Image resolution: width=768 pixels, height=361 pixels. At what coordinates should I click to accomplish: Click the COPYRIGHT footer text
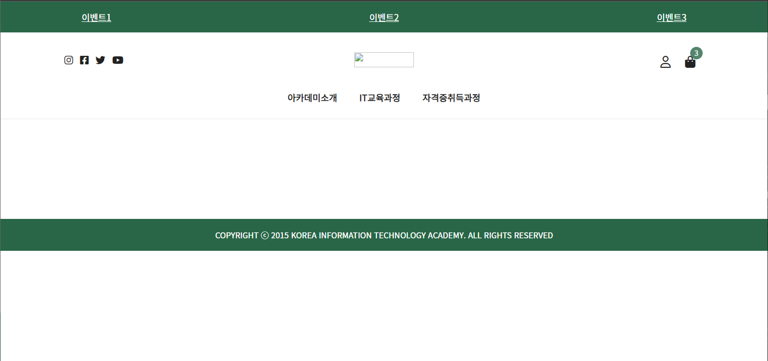pyautogui.click(x=384, y=235)
